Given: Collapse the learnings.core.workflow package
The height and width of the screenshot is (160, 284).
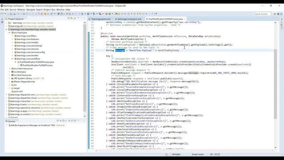Looking at the screenshot, I should click(12, 59).
